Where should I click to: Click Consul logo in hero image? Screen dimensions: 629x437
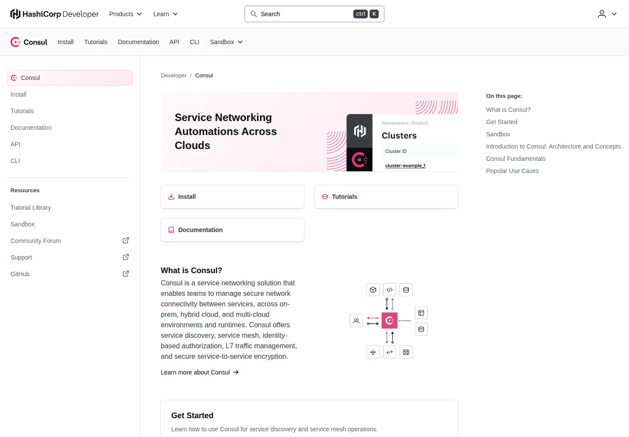point(359,160)
